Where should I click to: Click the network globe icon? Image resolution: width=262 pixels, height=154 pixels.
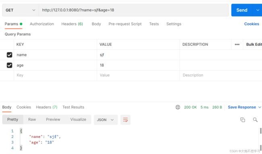(x=178, y=107)
